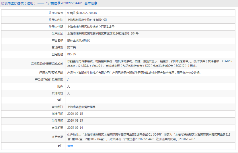Select registrant name 上海凯创医药生物科技有限公司

point(87,20)
